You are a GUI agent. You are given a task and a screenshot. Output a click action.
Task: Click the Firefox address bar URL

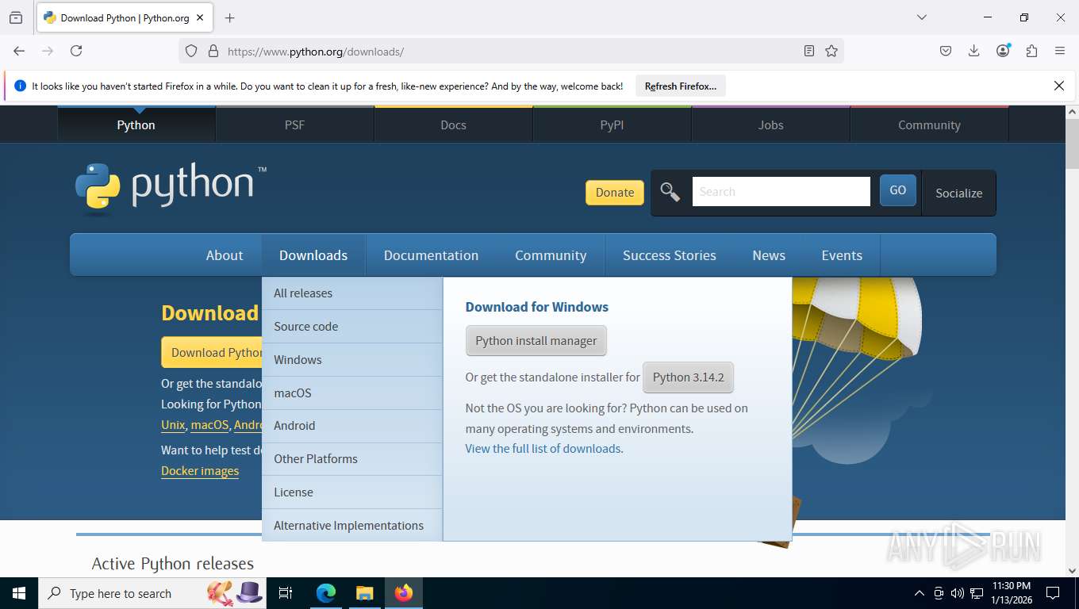pyautogui.click(x=316, y=52)
